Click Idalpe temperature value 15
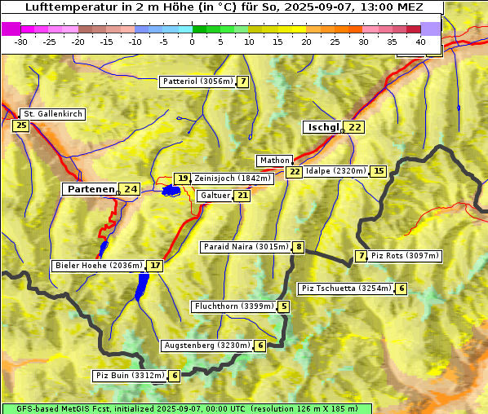Viewport: 488px width, 414px height. (x=379, y=171)
